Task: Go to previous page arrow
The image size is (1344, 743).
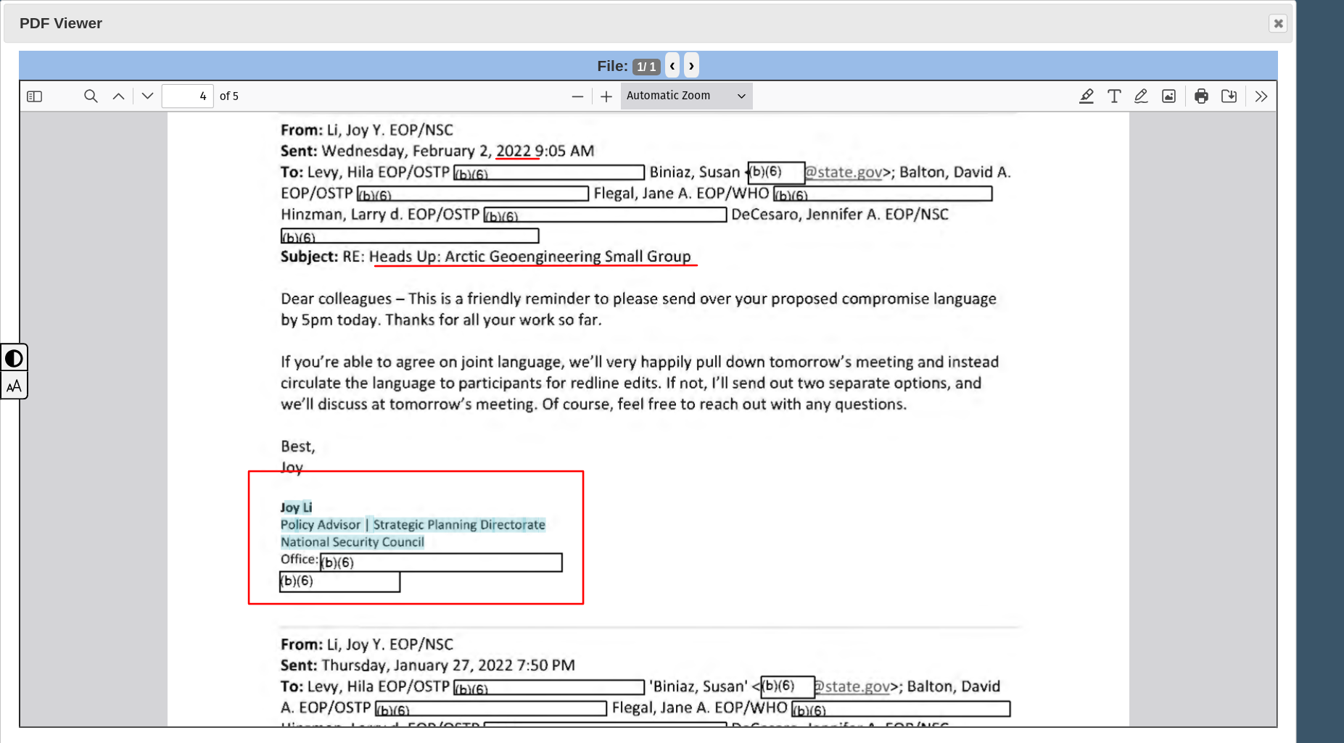Action: point(119,96)
